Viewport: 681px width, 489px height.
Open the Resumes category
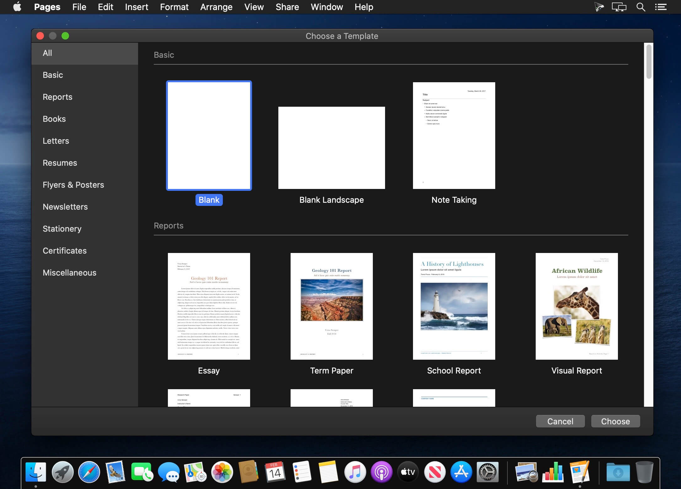(59, 163)
